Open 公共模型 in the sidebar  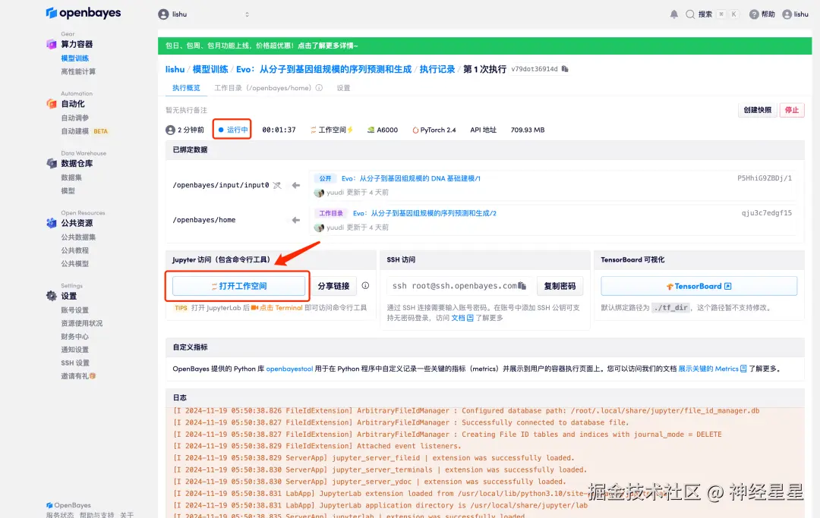[74, 264]
